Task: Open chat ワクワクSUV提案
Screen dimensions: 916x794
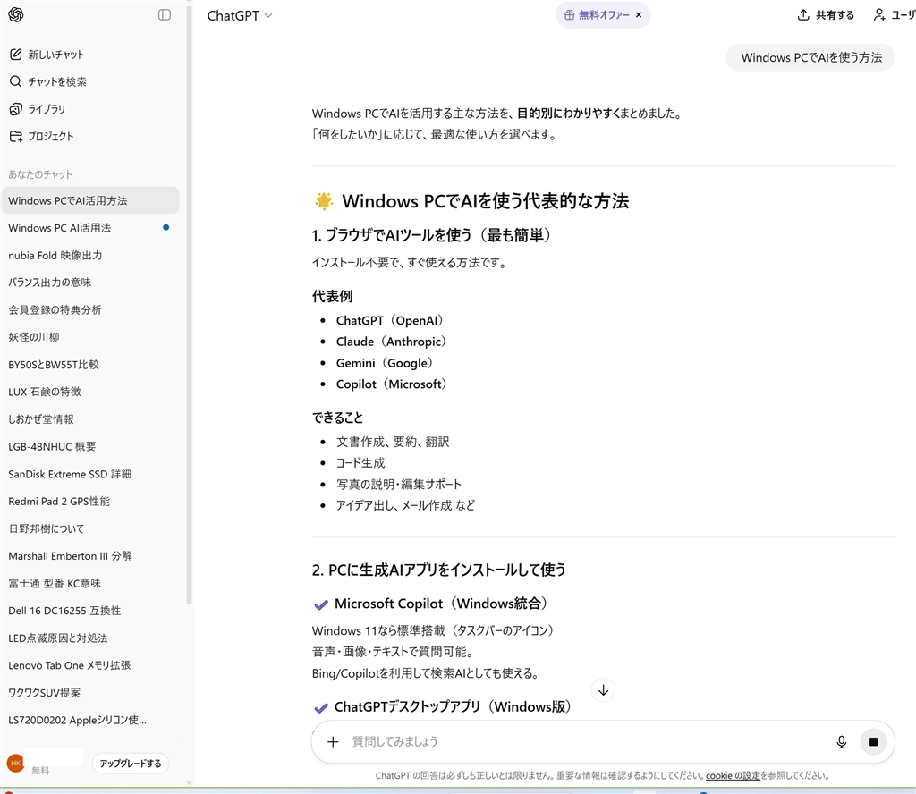Action: pyautogui.click(x=90, y=692)
